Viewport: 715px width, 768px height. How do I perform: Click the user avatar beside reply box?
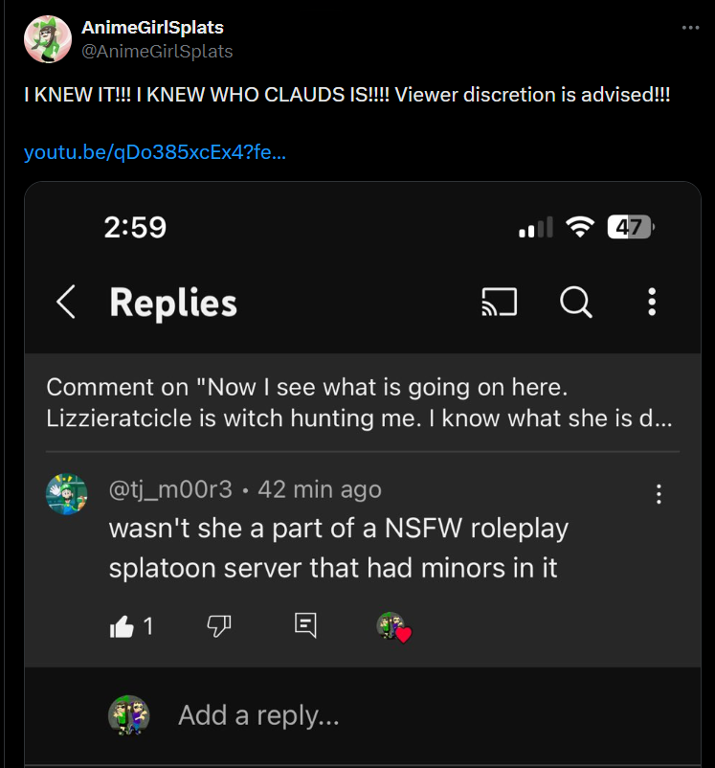pyautogui.click(x=129, y=715)
